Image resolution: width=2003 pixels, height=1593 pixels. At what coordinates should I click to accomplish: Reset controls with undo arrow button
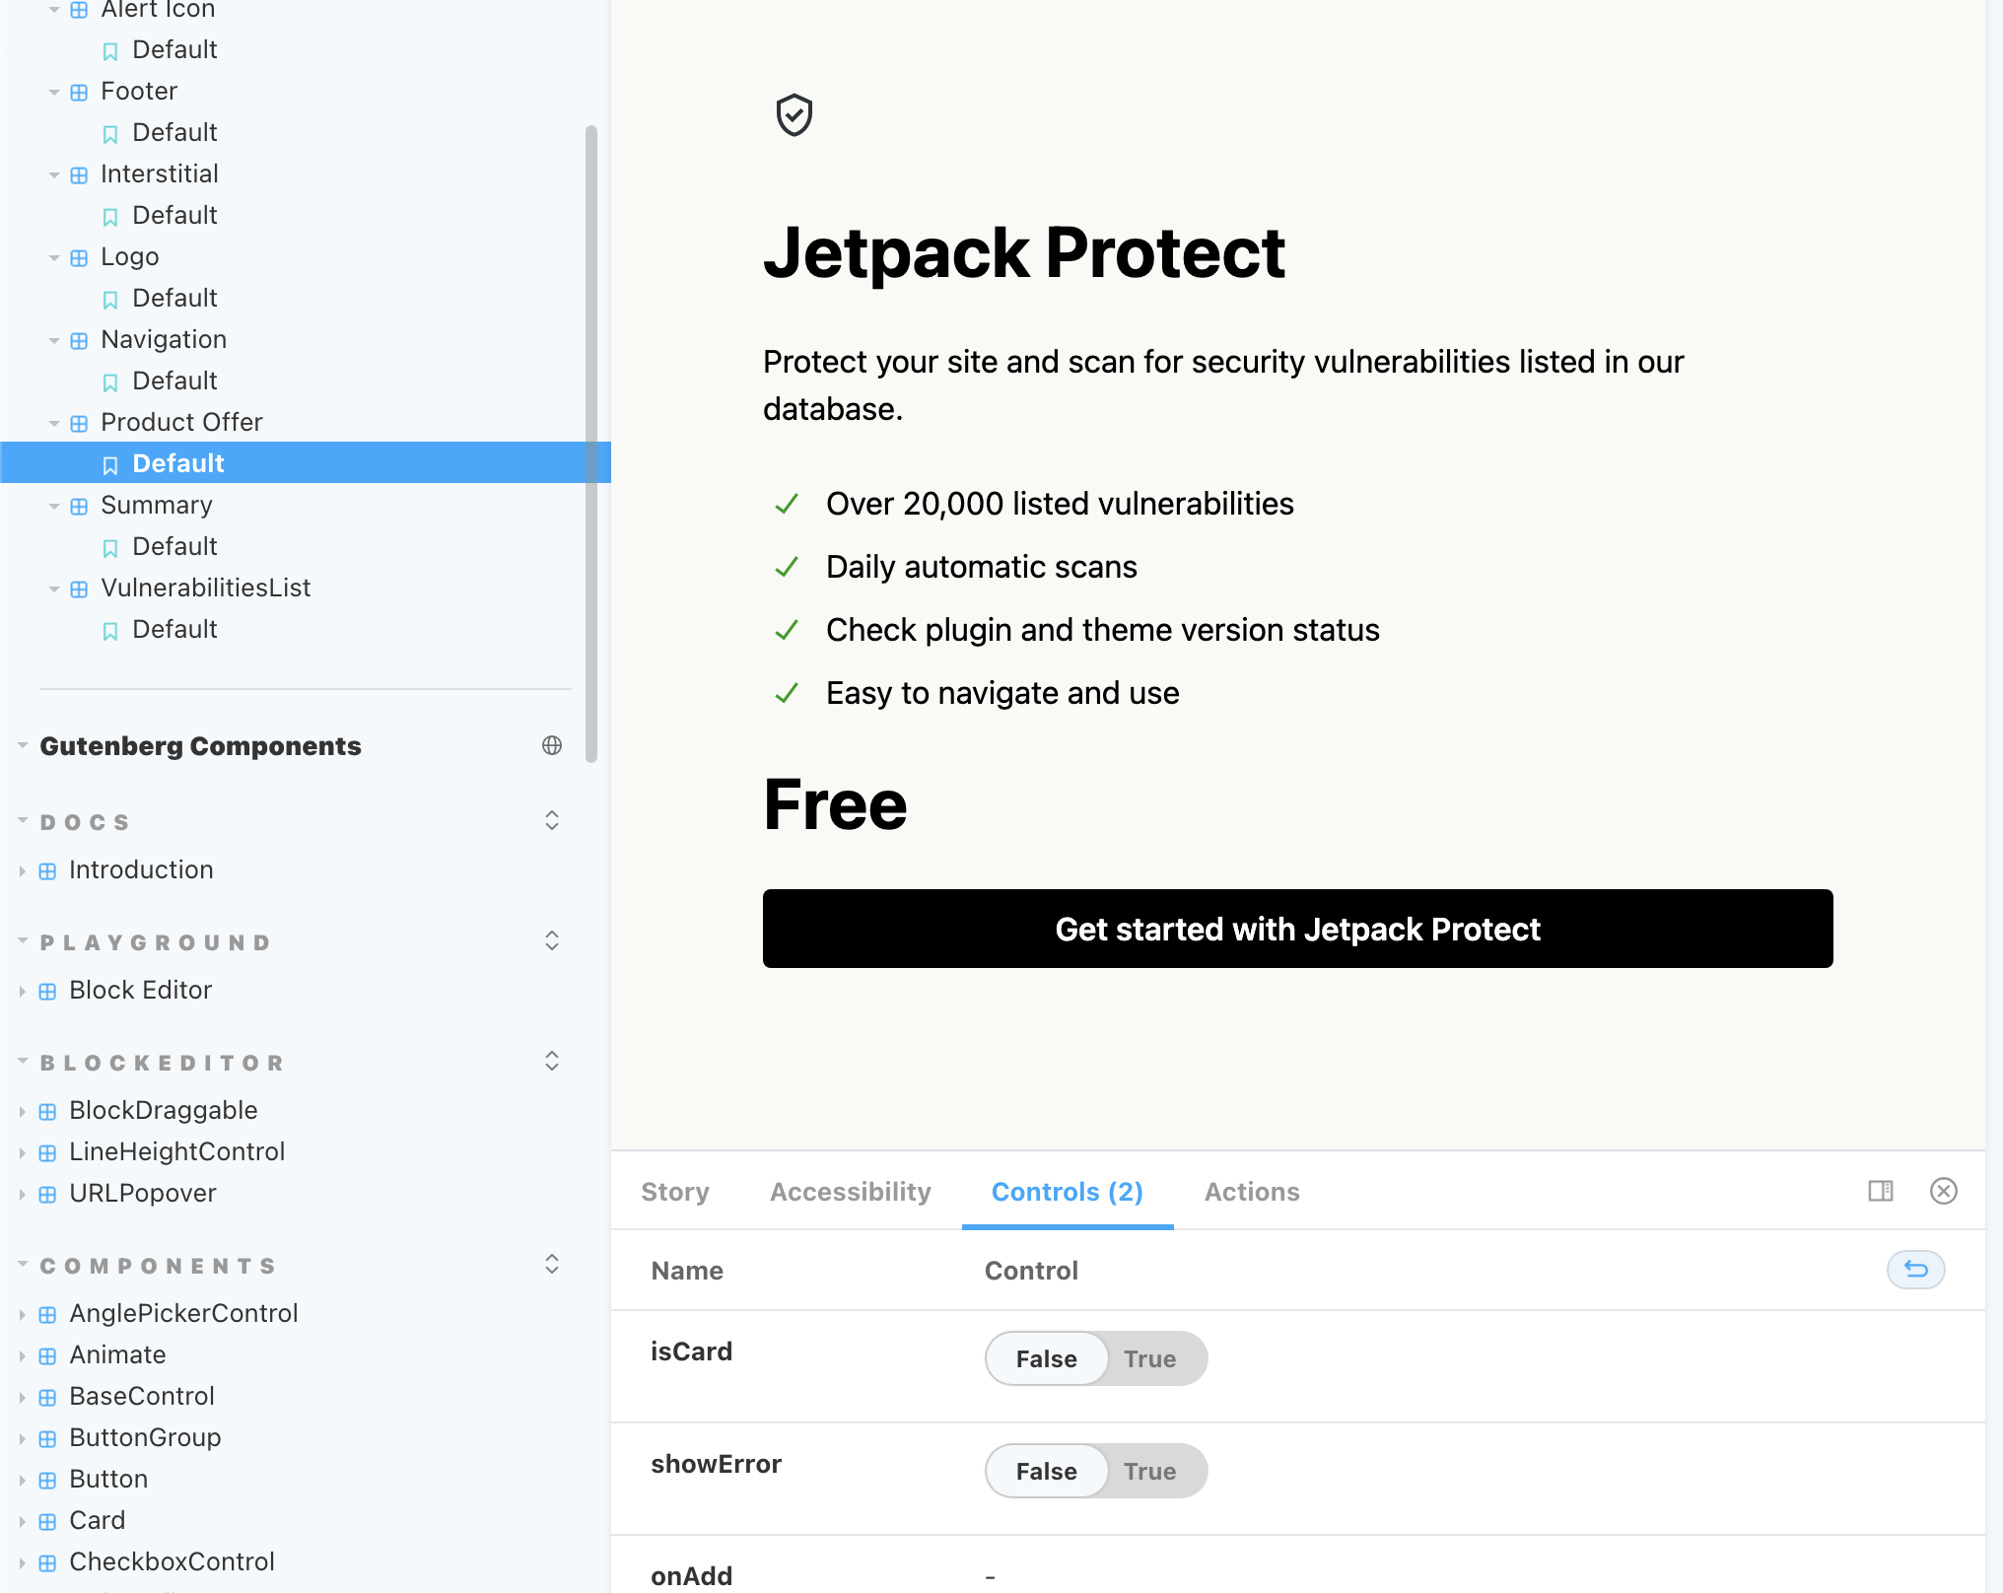point(1915,1270)
